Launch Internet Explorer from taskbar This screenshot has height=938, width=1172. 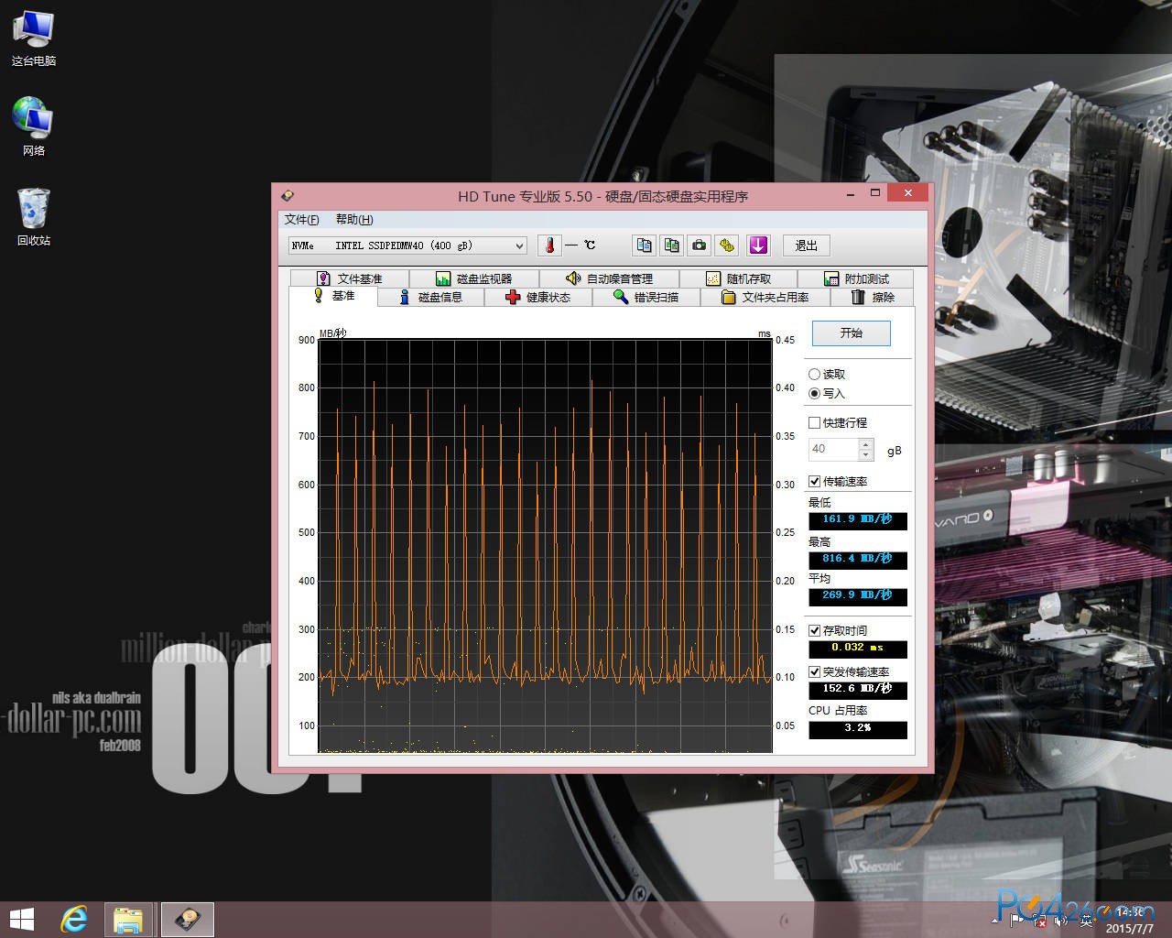[x=74, y=919]
